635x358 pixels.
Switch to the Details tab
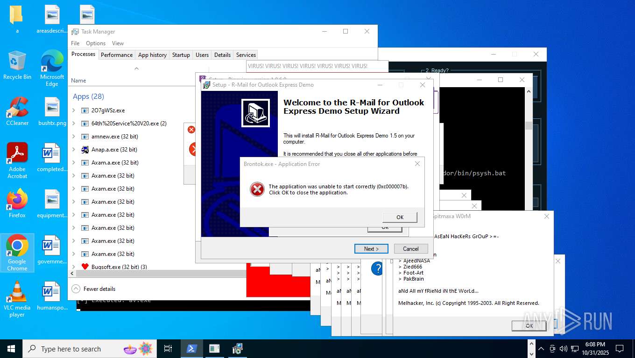(x=222, y=55)
